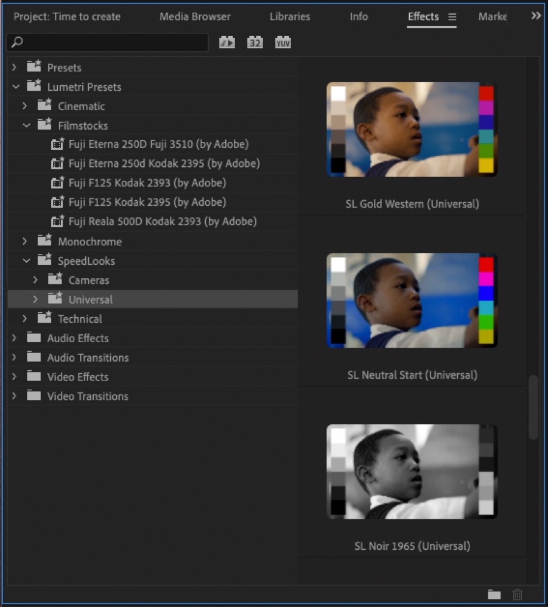Expand the Video Effects bin
This screenshot has width=548, height=607.
(x=15, y=377)
